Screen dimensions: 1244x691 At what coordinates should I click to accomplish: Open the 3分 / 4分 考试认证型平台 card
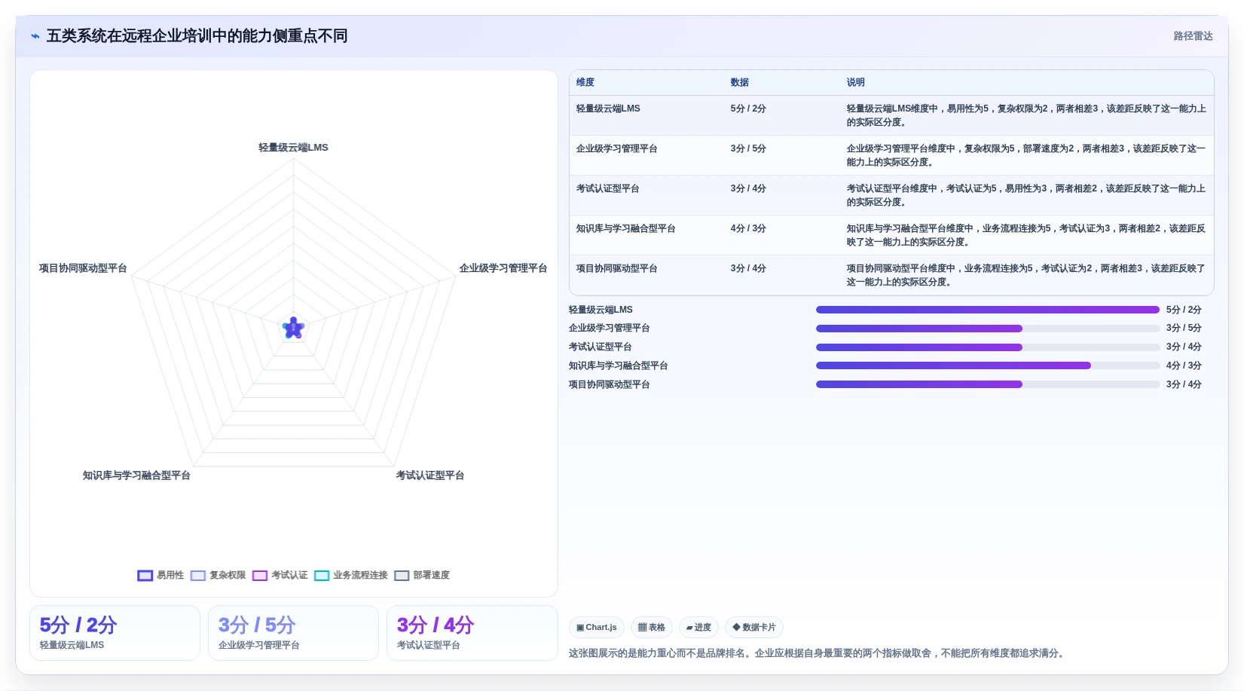(x=472, y=633)
